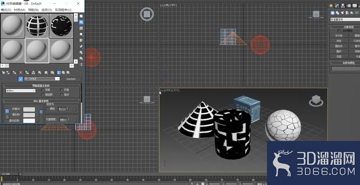Click the Sample UV Tiling icon
Viewport: 360px width, 185px height.
click(81, 34)
